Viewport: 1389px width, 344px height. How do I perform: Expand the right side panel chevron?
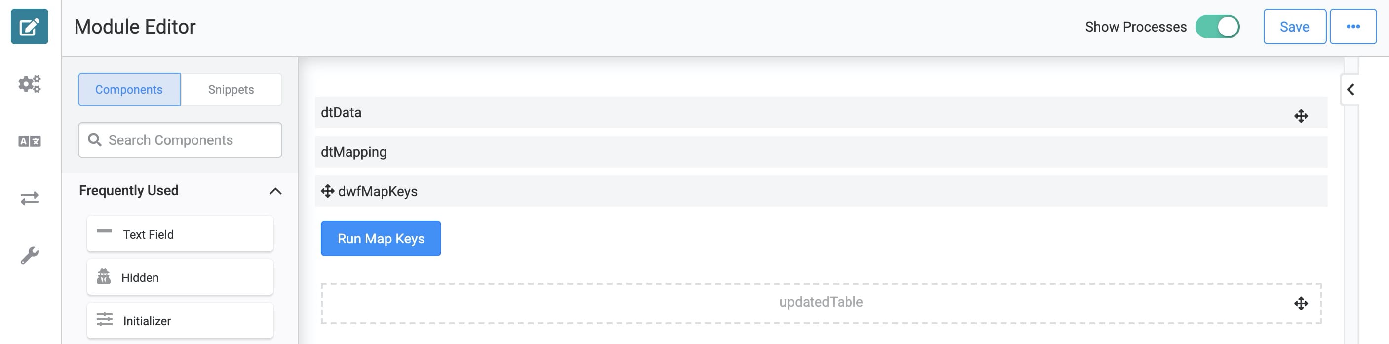(1350, 89)
